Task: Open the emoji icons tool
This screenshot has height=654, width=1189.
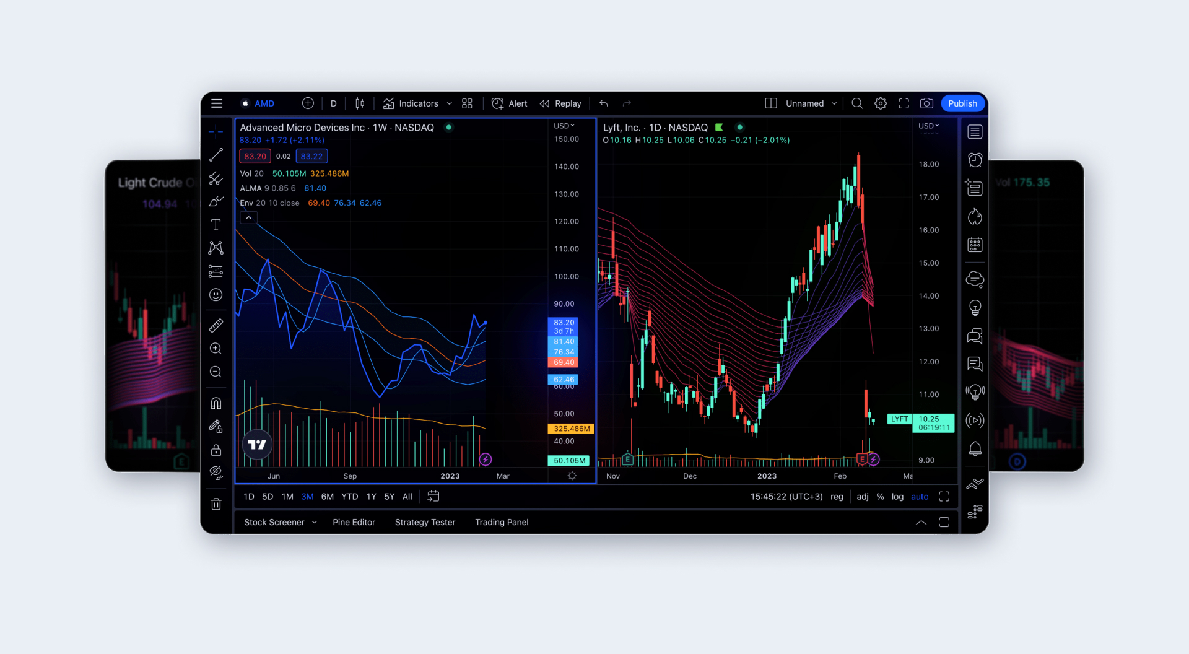Action: pyautogui.click(x=216, y=295)
